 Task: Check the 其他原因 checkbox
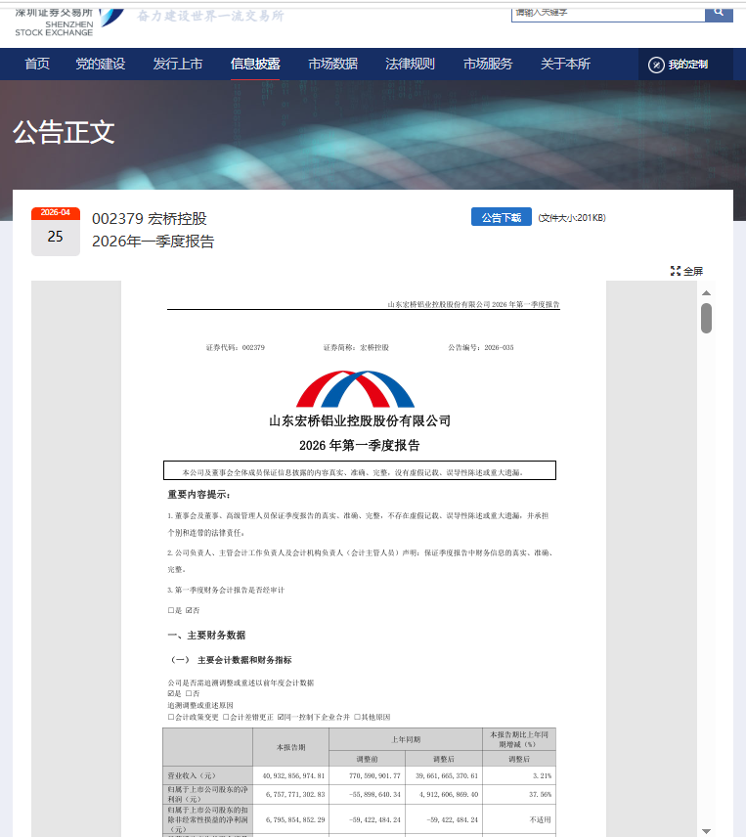click(357, 717)
